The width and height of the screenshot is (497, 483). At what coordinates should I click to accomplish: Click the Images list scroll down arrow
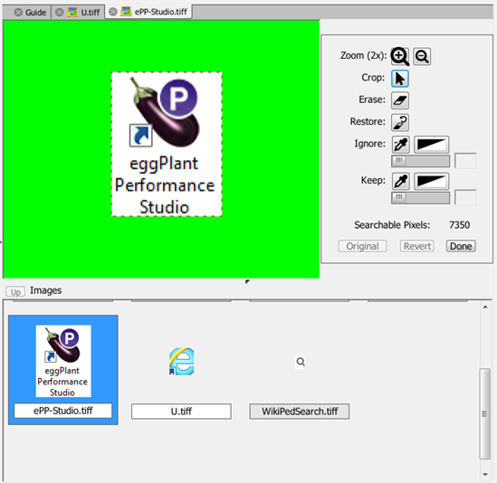tap(485, 474)
